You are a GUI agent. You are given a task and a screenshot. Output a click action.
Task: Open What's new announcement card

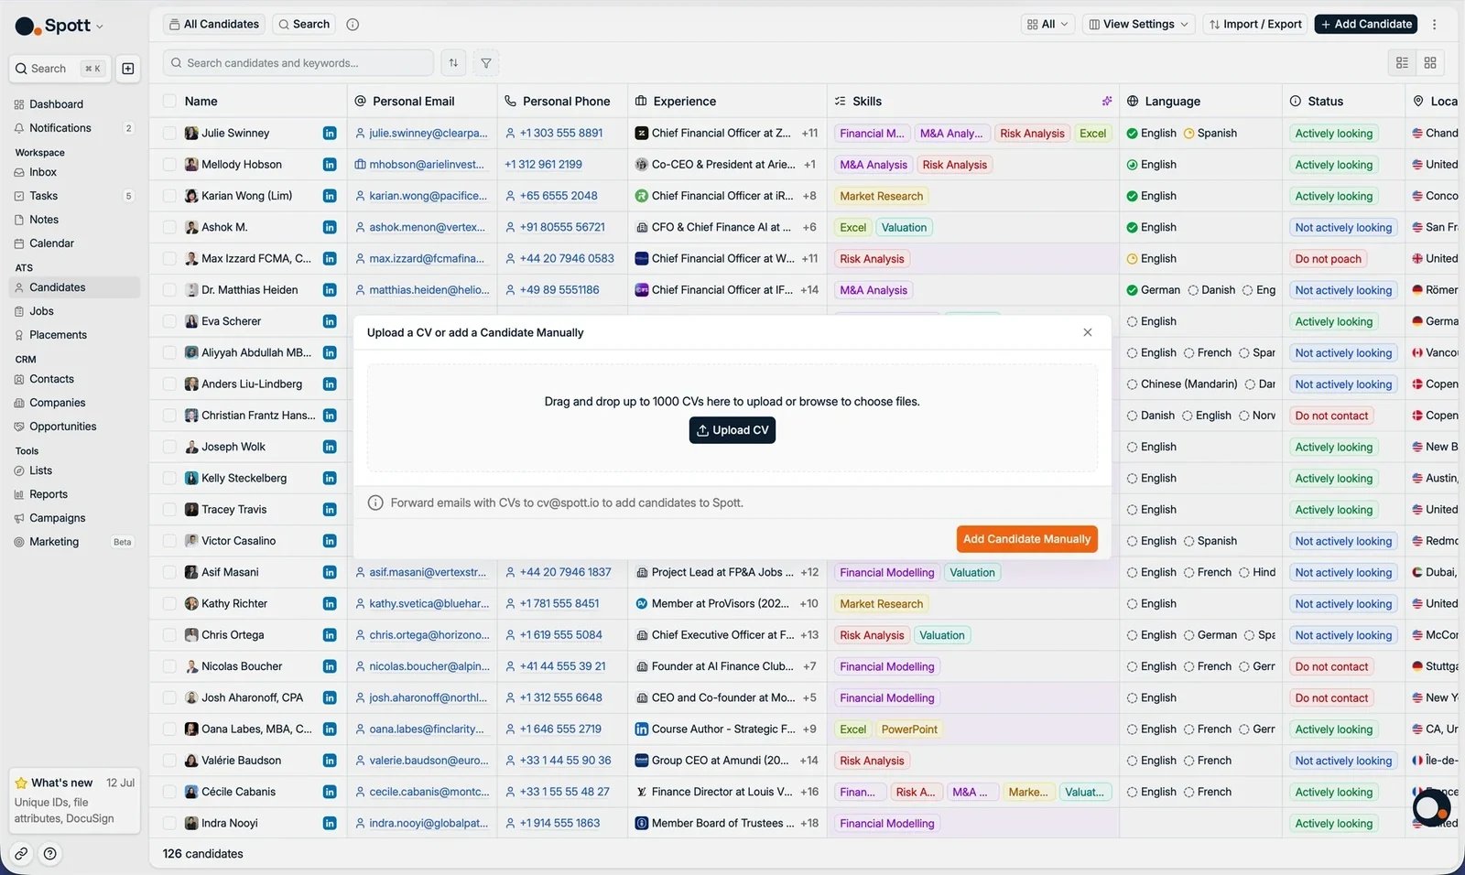point(74,801)
